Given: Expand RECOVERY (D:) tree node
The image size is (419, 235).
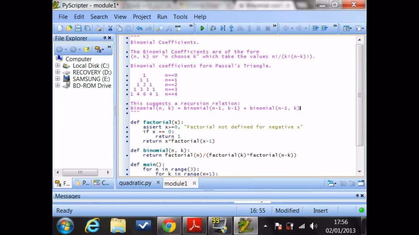Looking at the screenshot, I should tap(58, 72).
